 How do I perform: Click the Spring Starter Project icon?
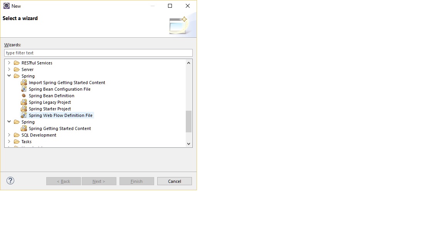tap(24, 108)
